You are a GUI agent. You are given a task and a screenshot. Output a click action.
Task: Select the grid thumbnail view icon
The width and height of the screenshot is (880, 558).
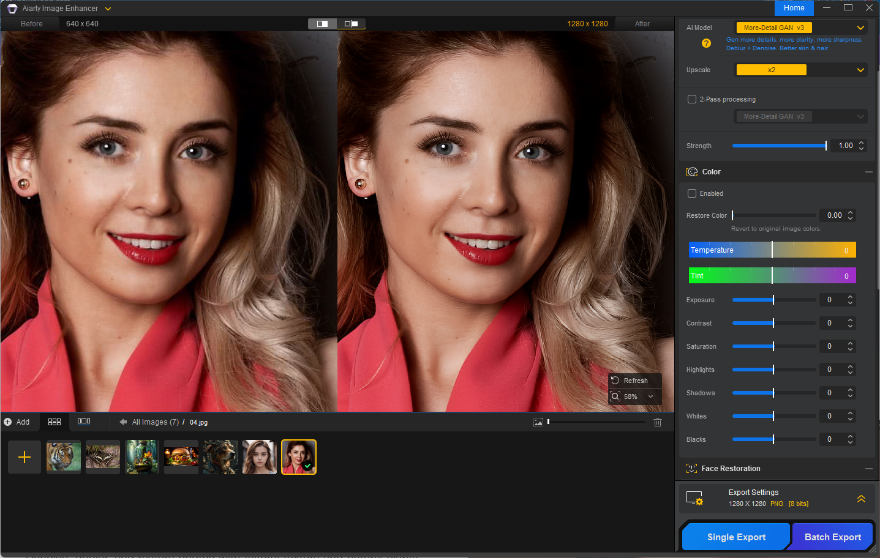[55, 422]
